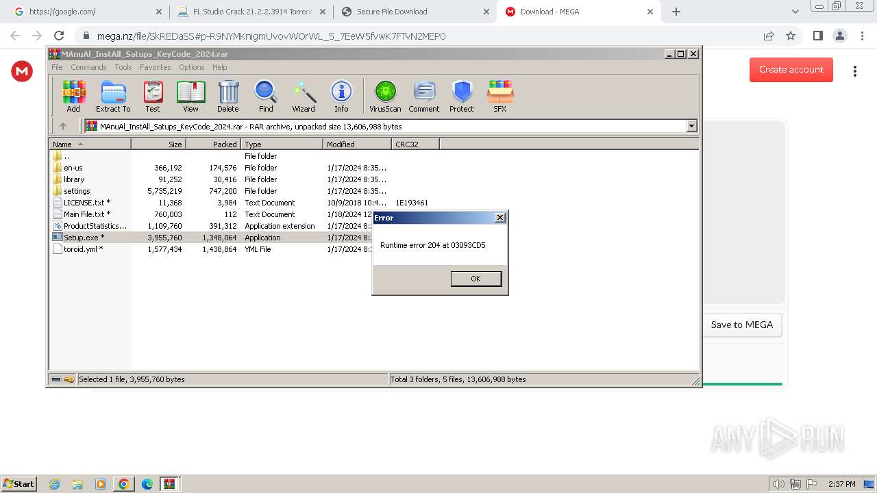The image size is (877, 493).
Task: Close the Error dialog with X
Action: [500, 217]
